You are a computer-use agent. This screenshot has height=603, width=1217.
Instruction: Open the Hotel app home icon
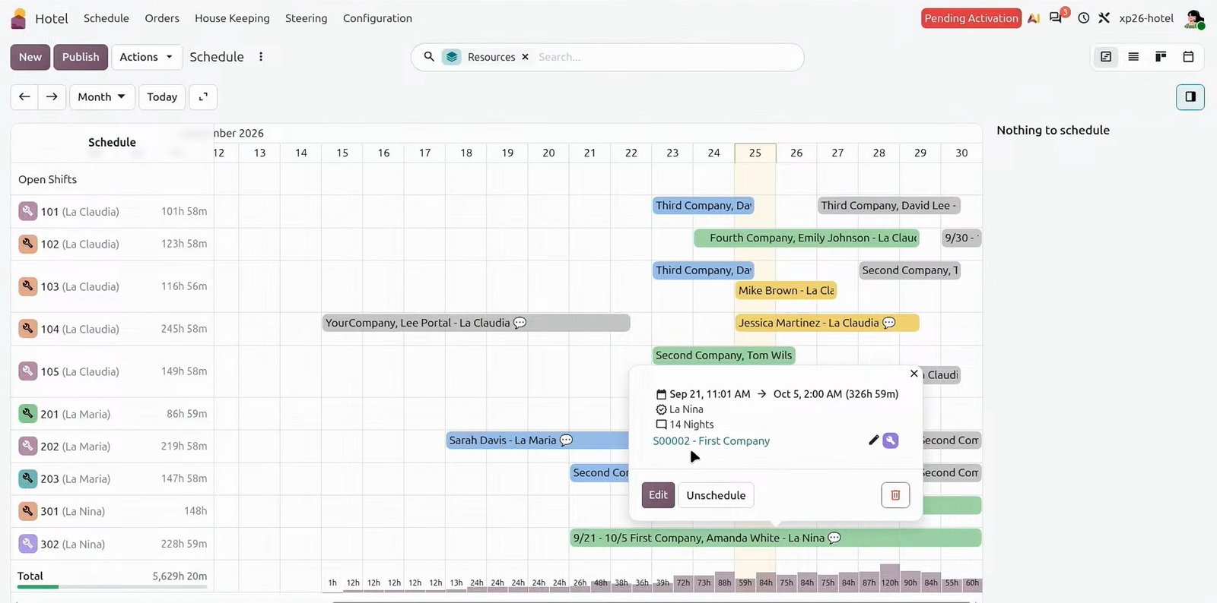19,18
